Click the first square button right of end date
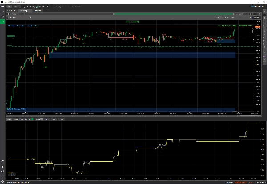Image resolution: width=267 pixels, height=184 pixels. pyautogui.click(x=251, y=14)
